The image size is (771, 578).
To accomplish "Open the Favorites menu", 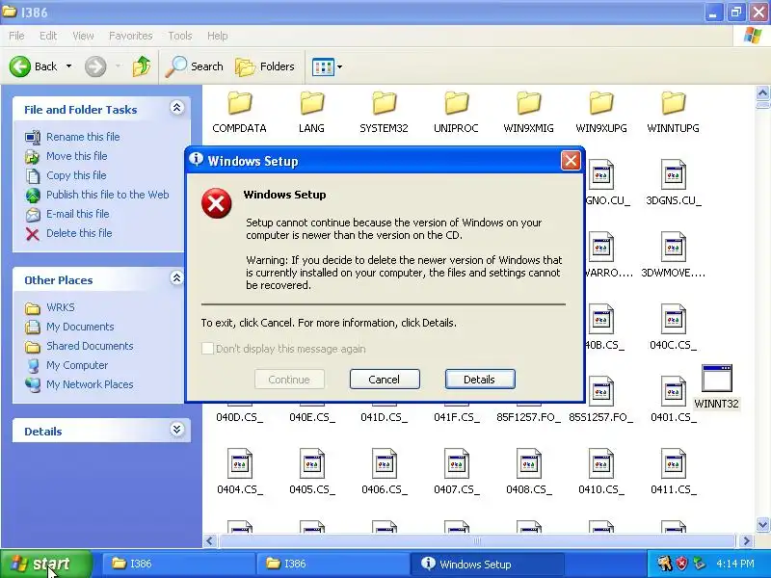I will (x=131, y=36).
